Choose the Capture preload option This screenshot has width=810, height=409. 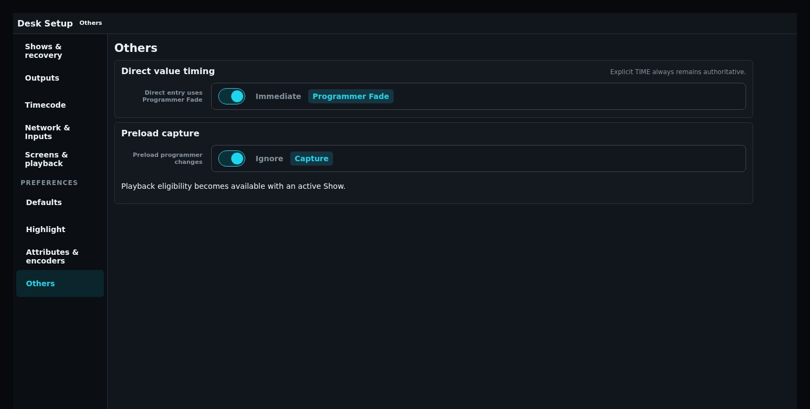pos(311,159)
